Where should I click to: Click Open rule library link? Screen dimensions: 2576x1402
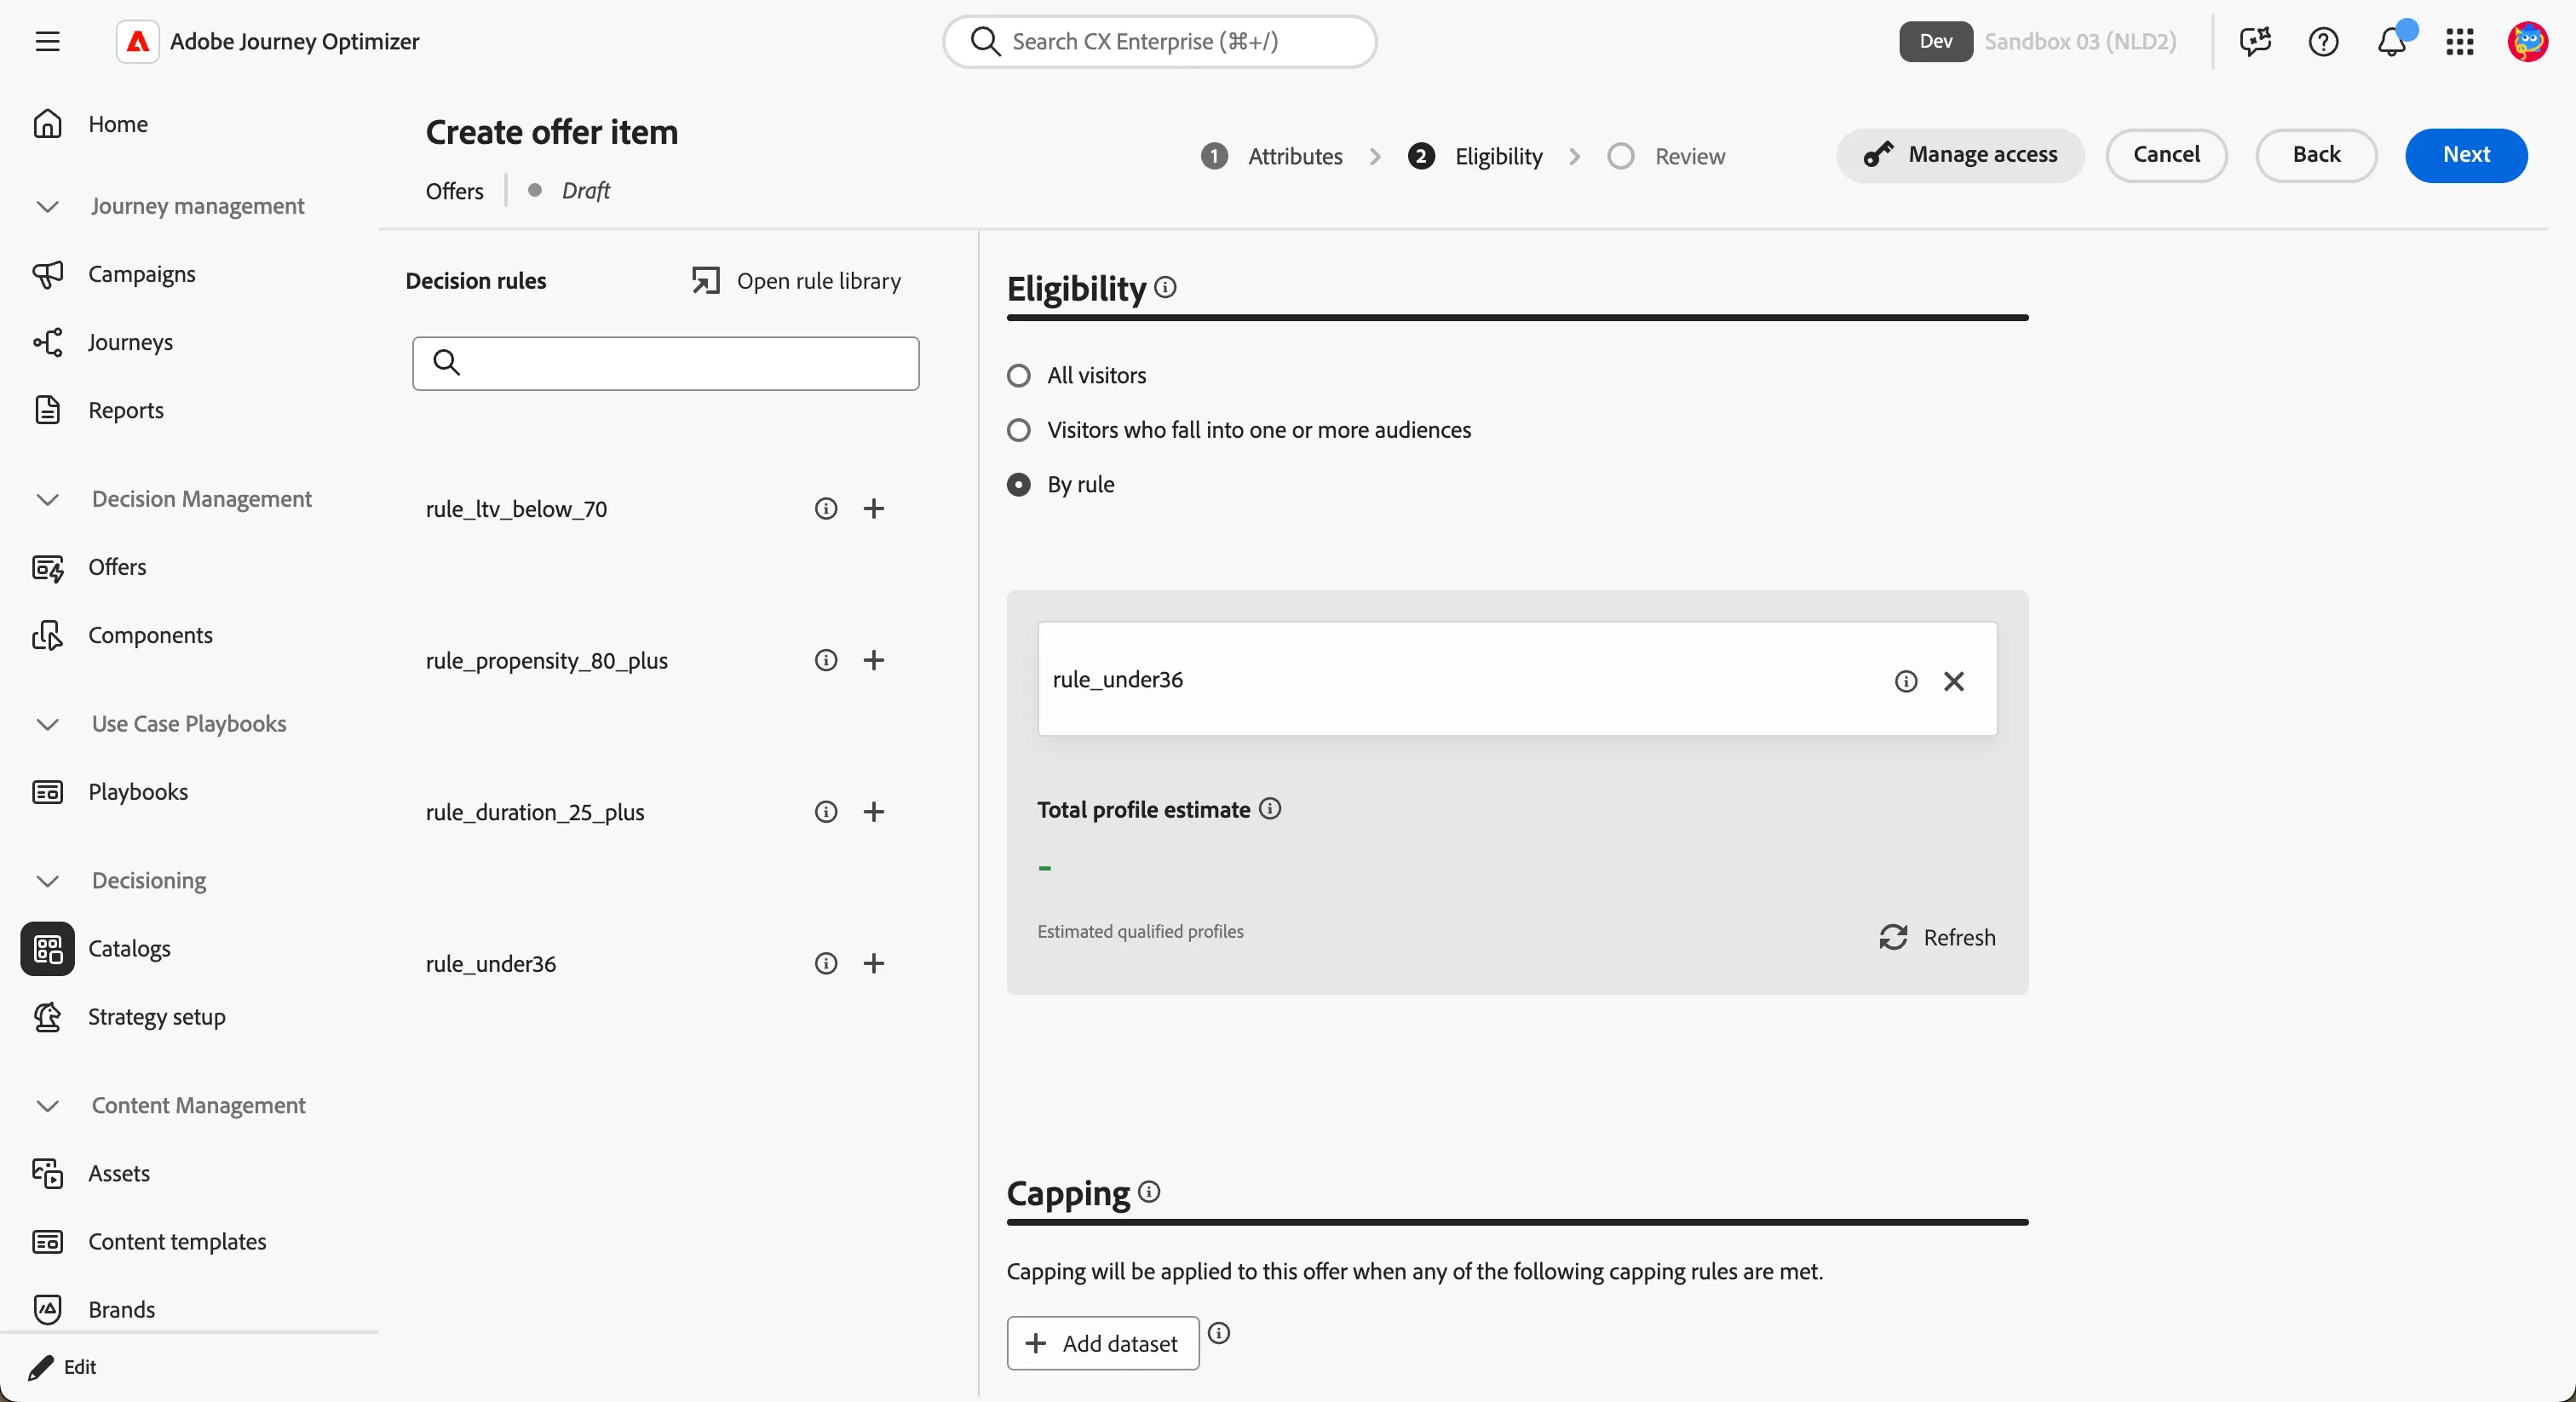(796, 281)
